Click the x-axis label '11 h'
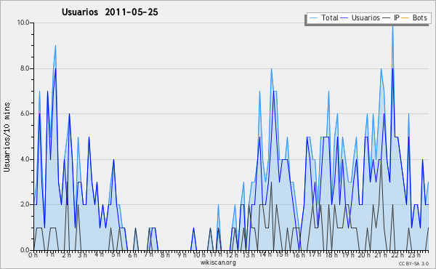 click(x=216, y=254)
